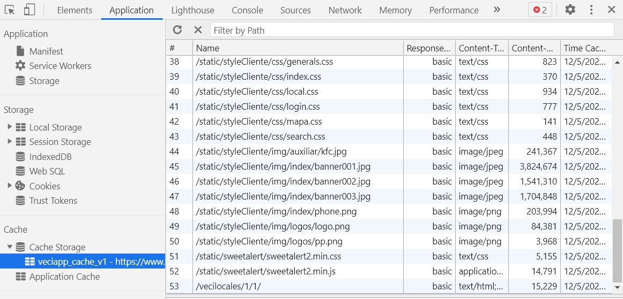Switch to the Console tab
The image size is (623, 299).
247,10
